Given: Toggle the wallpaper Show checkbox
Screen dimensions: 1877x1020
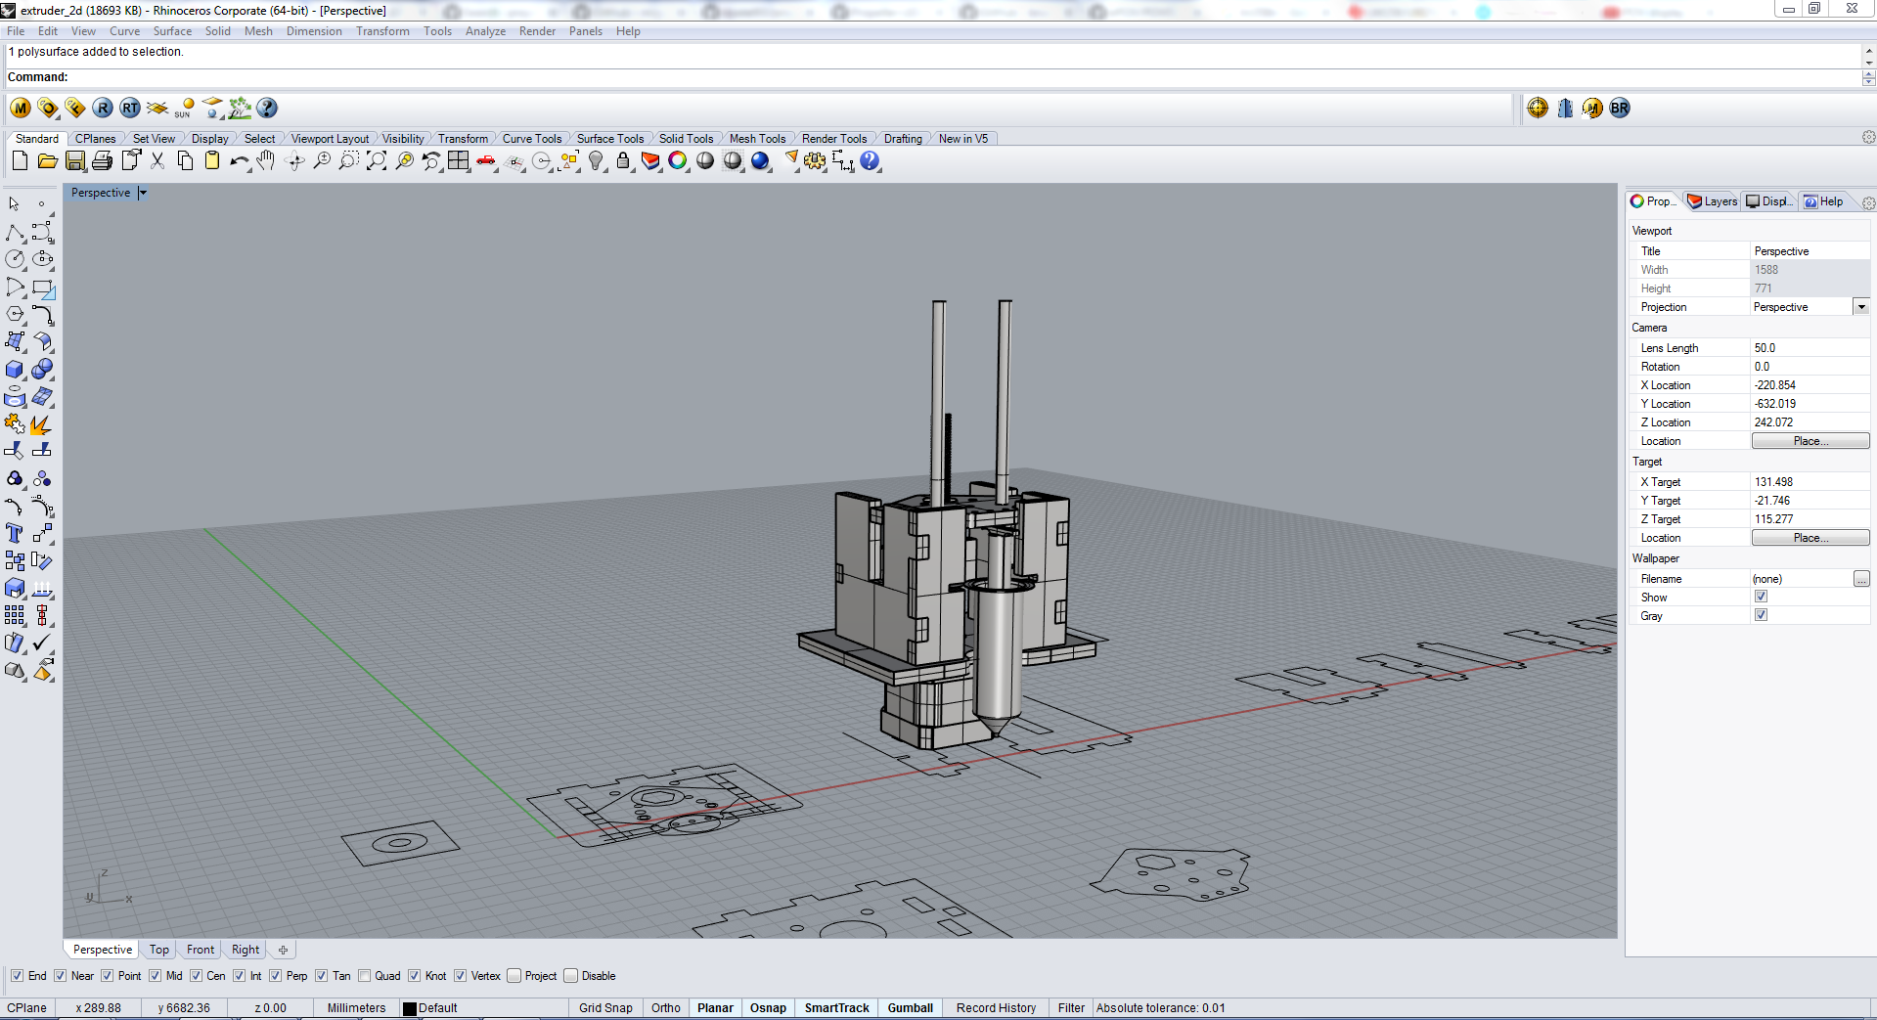Looking at the screenshot, I should [x=1761, y=597].
